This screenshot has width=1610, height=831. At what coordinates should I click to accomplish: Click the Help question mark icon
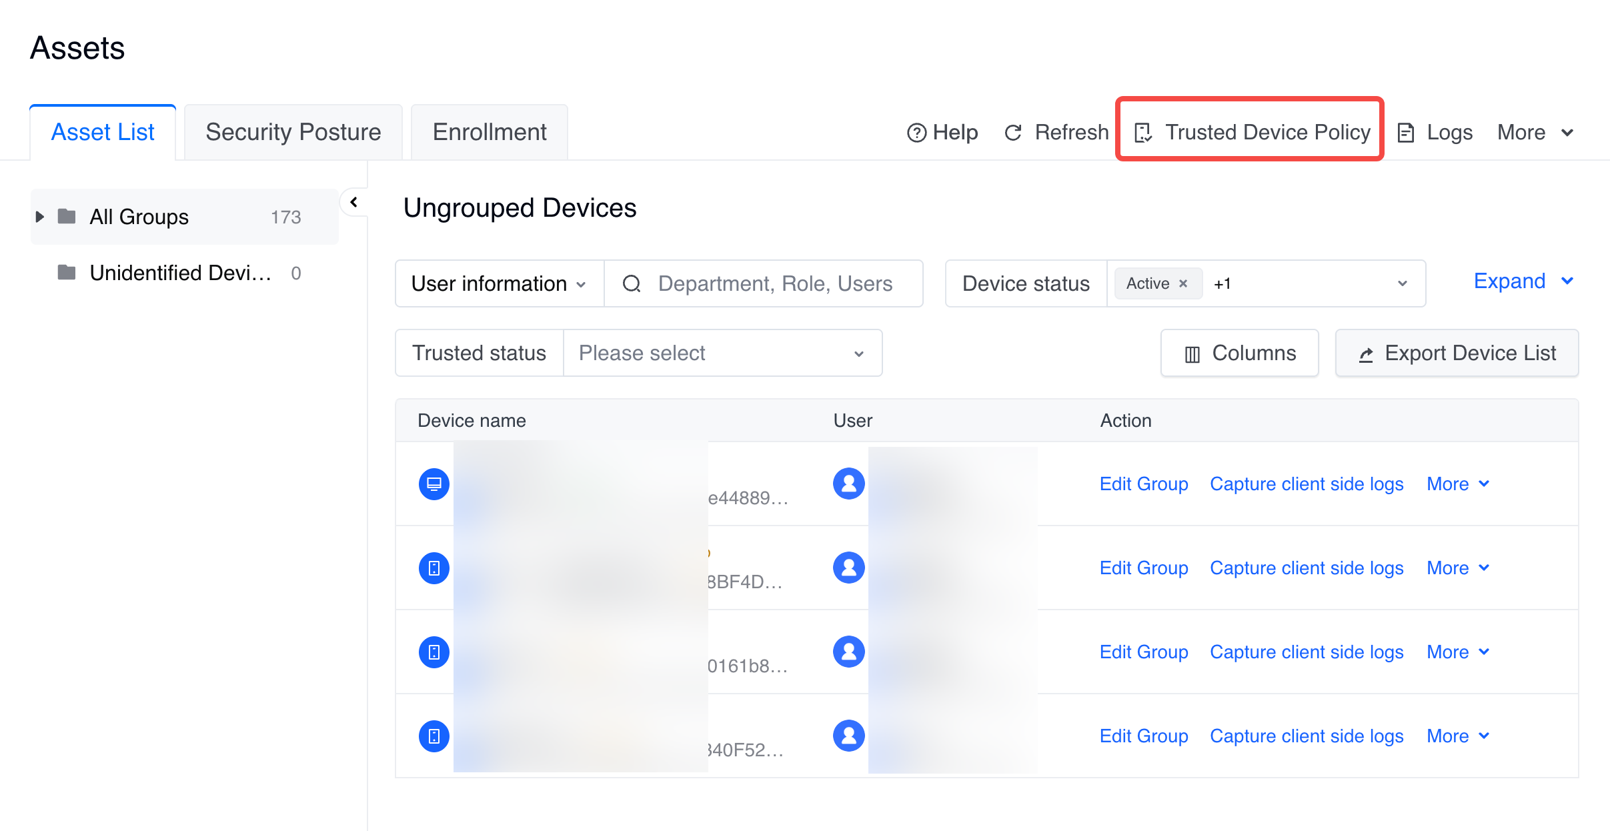(x=917, y=133)
